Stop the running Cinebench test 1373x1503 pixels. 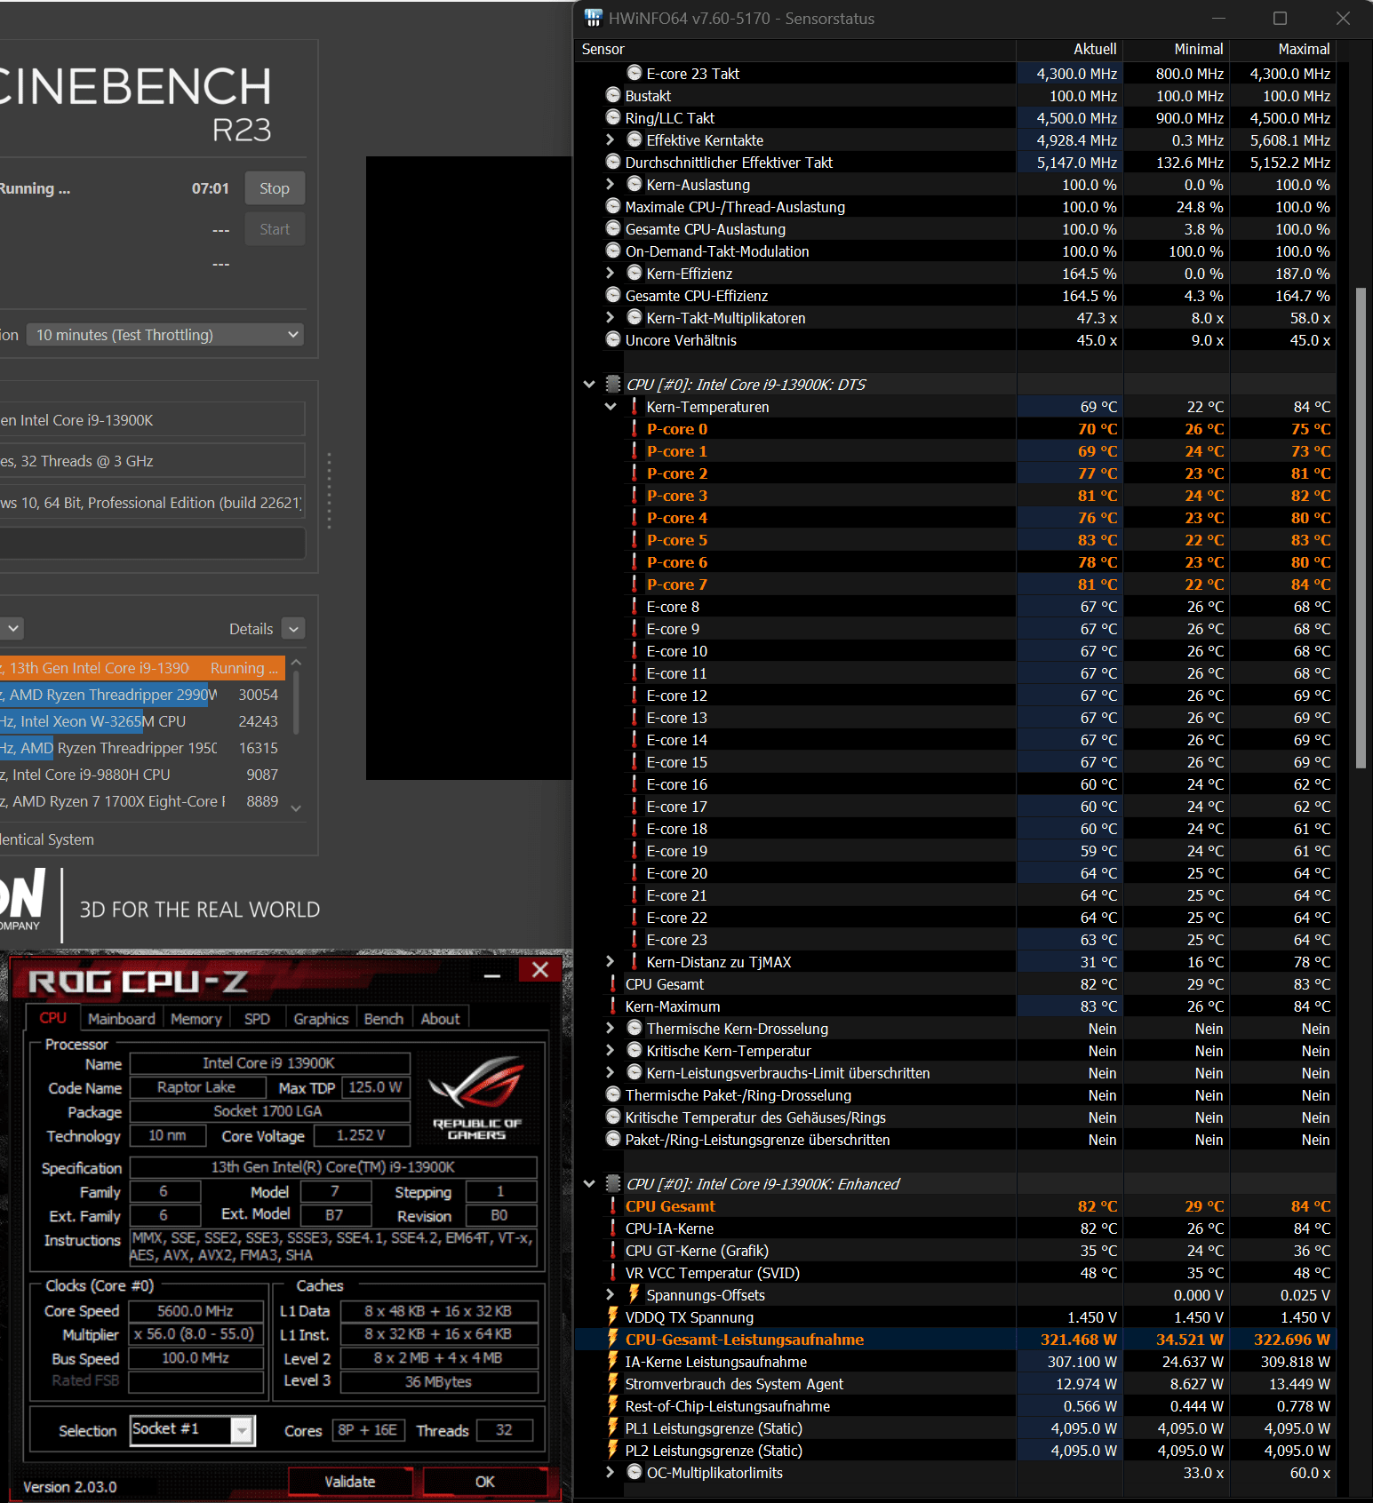point(275,188)
